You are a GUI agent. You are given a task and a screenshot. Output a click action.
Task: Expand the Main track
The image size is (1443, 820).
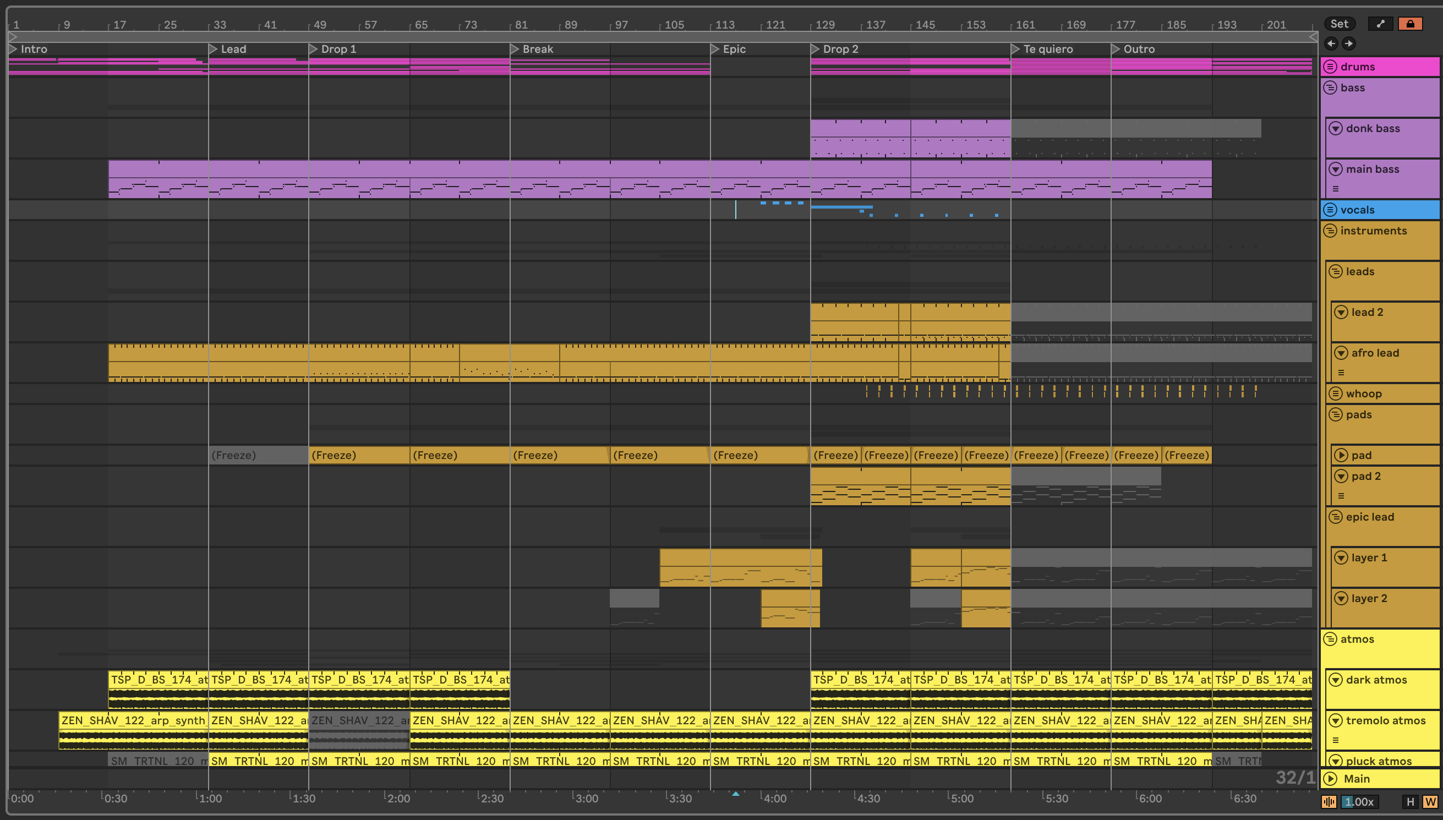click(x=1330, y=778)
